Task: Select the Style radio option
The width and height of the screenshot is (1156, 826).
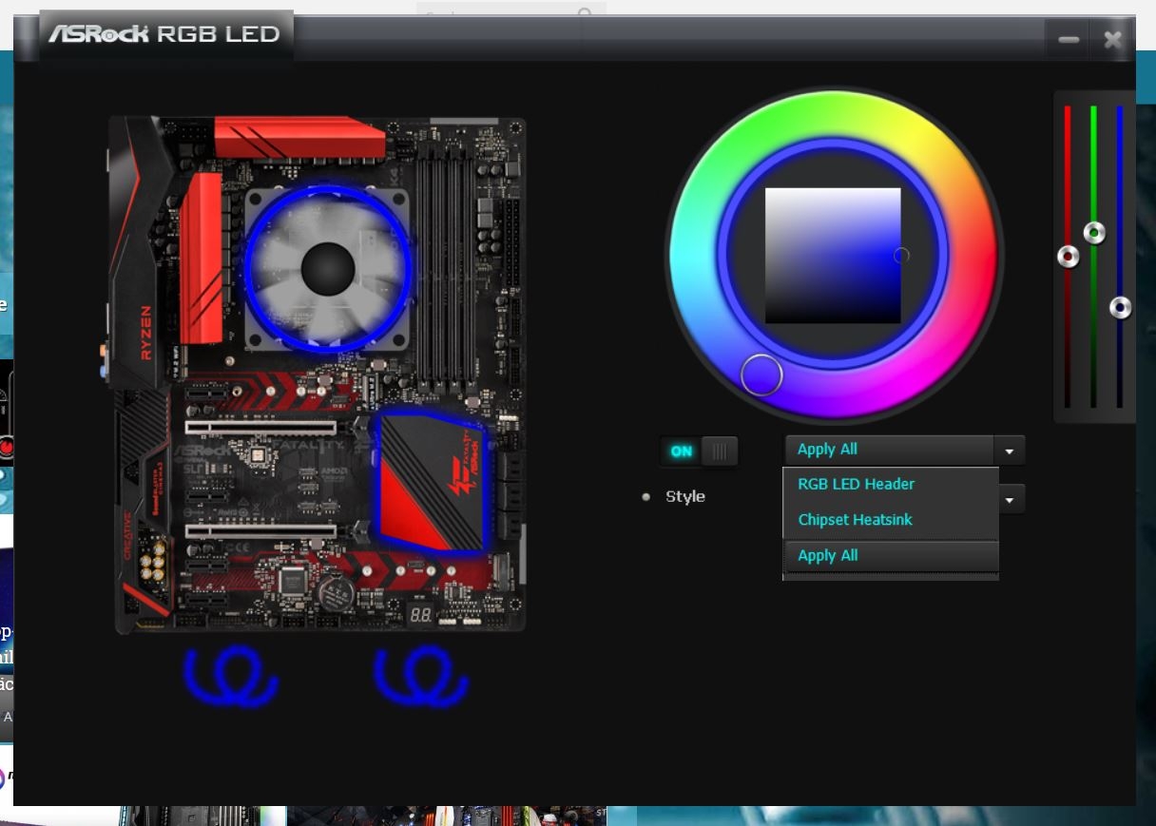Action: click(x=646, y=497)
